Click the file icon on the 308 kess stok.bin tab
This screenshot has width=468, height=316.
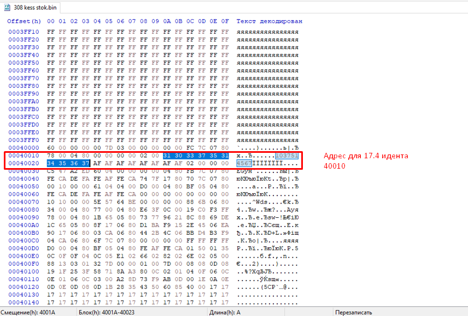tap(8, 7)
